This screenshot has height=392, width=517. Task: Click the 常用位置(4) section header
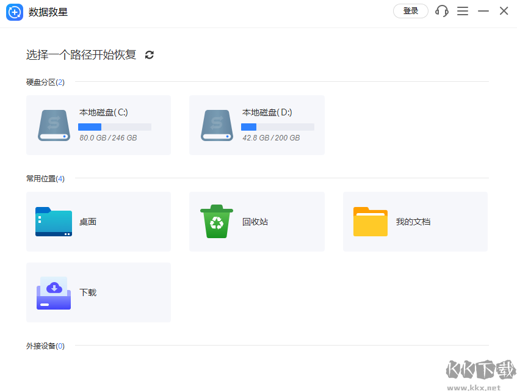45,179
